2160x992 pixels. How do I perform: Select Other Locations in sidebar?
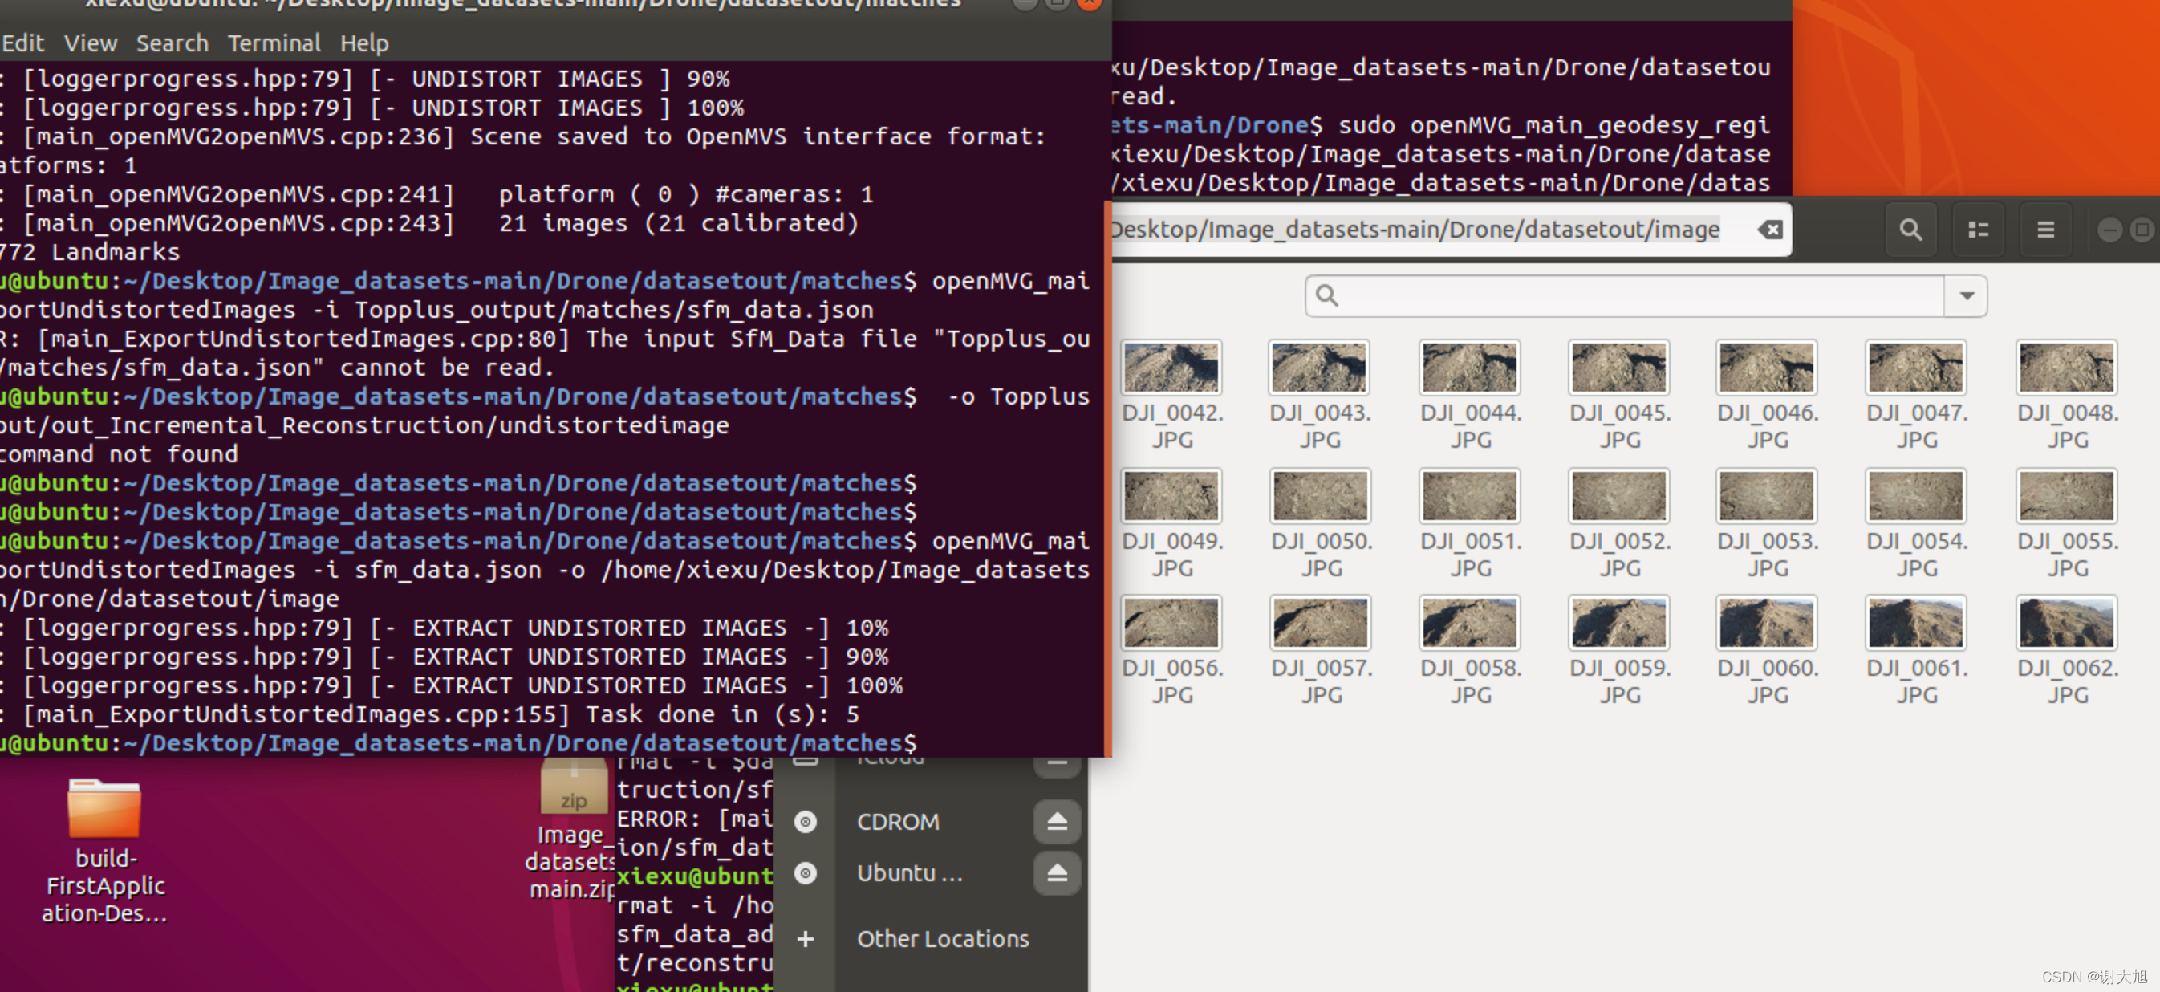[942, 938]
